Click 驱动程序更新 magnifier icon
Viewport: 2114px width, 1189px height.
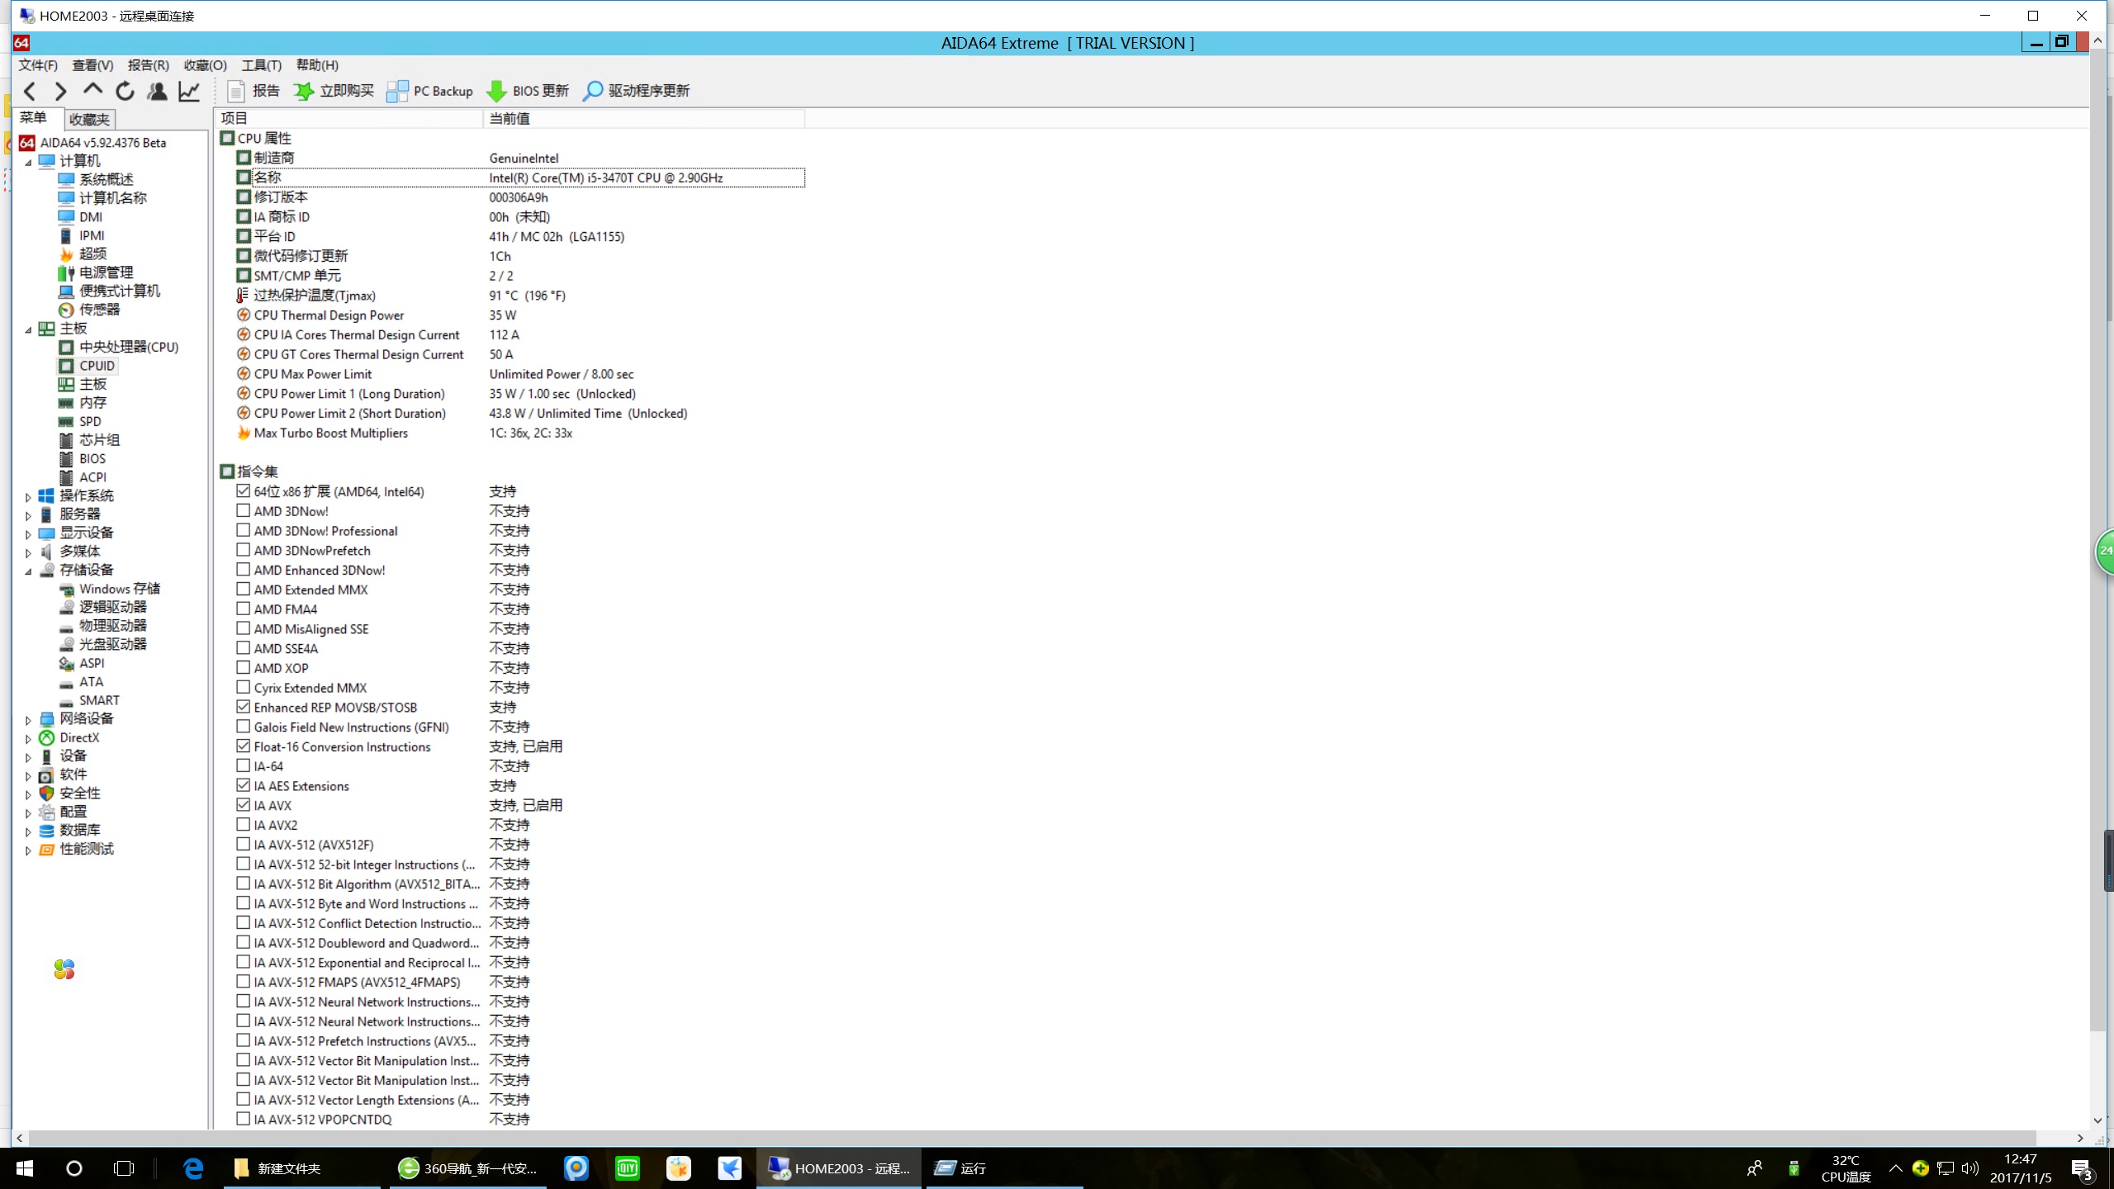point(592,91)
